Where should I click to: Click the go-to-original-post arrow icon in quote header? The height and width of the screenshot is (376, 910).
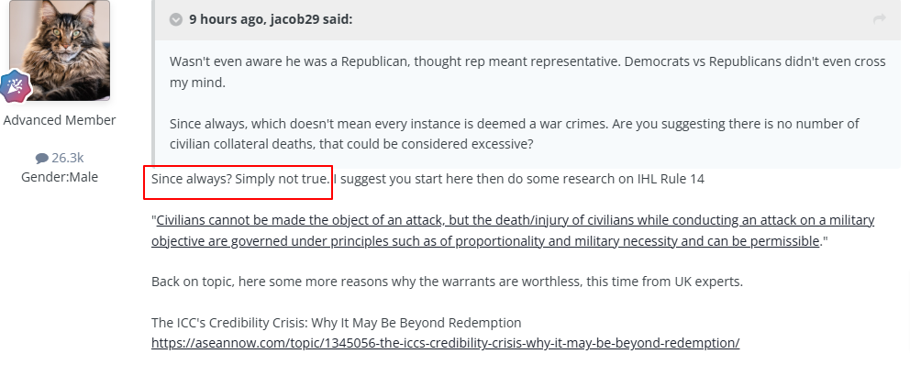coord(879,19)
